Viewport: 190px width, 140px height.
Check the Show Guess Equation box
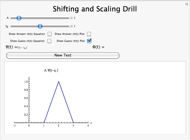pos(49,41)
